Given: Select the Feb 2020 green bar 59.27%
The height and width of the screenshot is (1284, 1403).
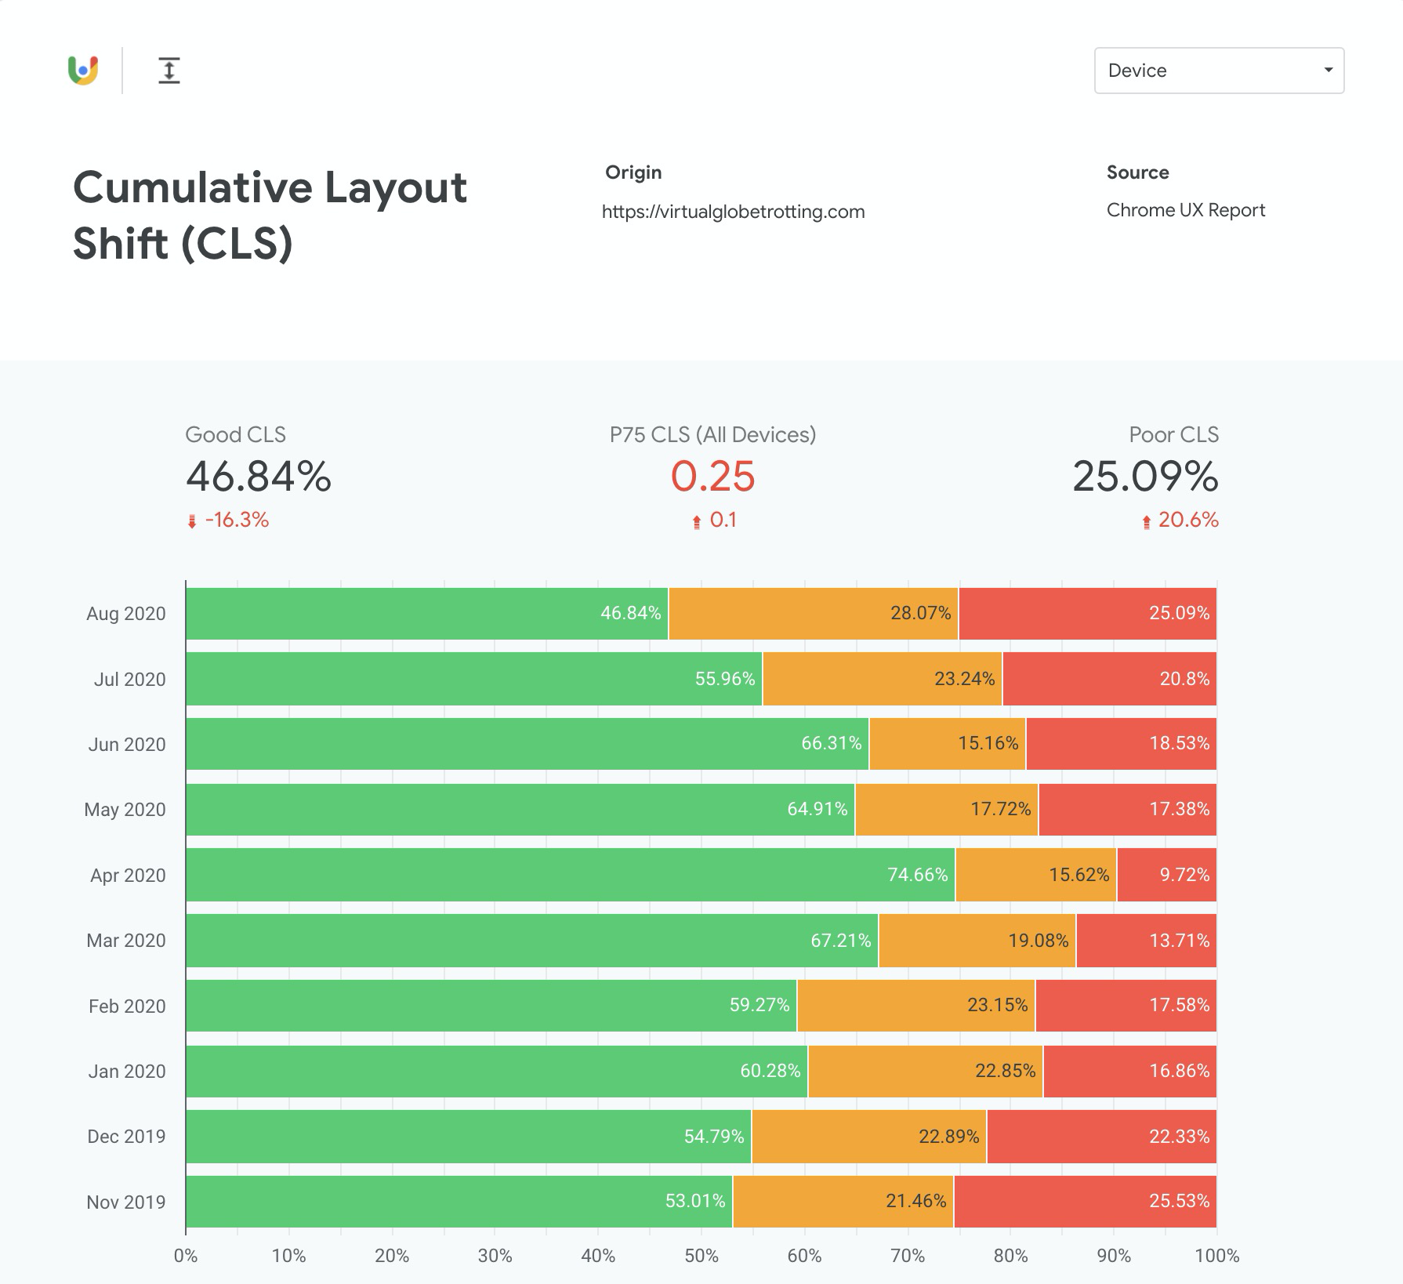Looking at the screenshot, I should click(x=491, y=1005).
